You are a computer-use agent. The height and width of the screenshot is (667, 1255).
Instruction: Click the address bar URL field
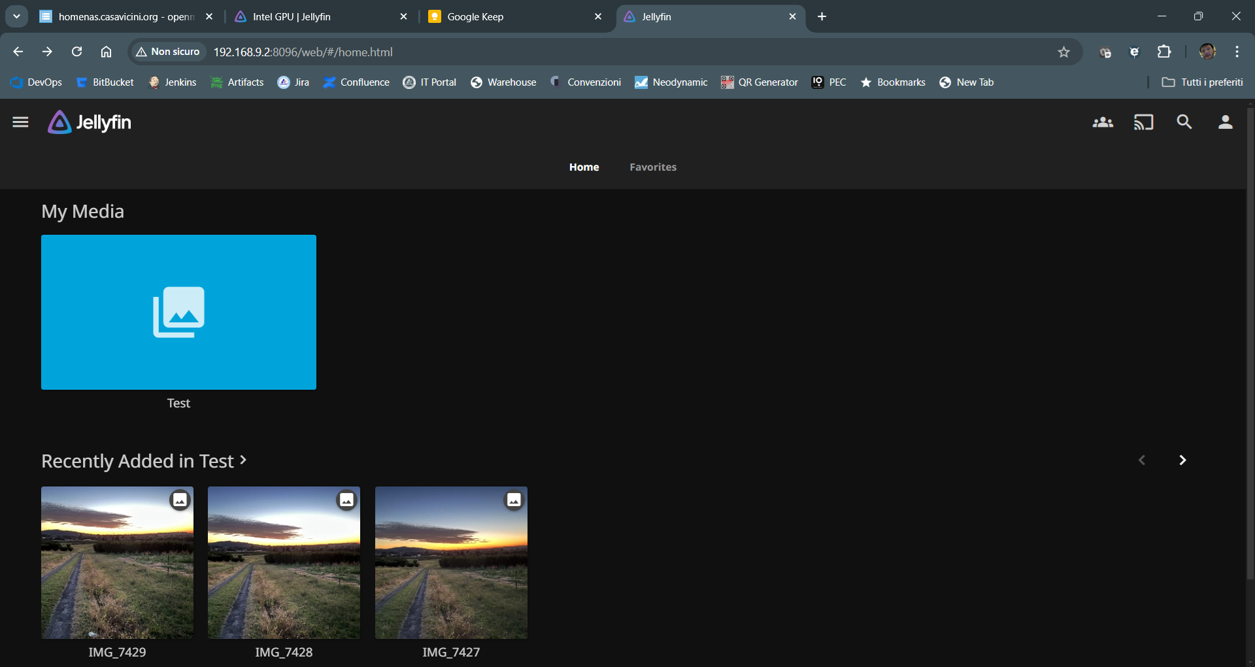tap(588, 52)
